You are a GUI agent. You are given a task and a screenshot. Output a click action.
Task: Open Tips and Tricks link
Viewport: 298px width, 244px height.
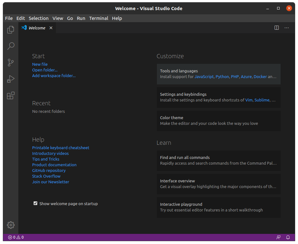(x=46, y=159)
